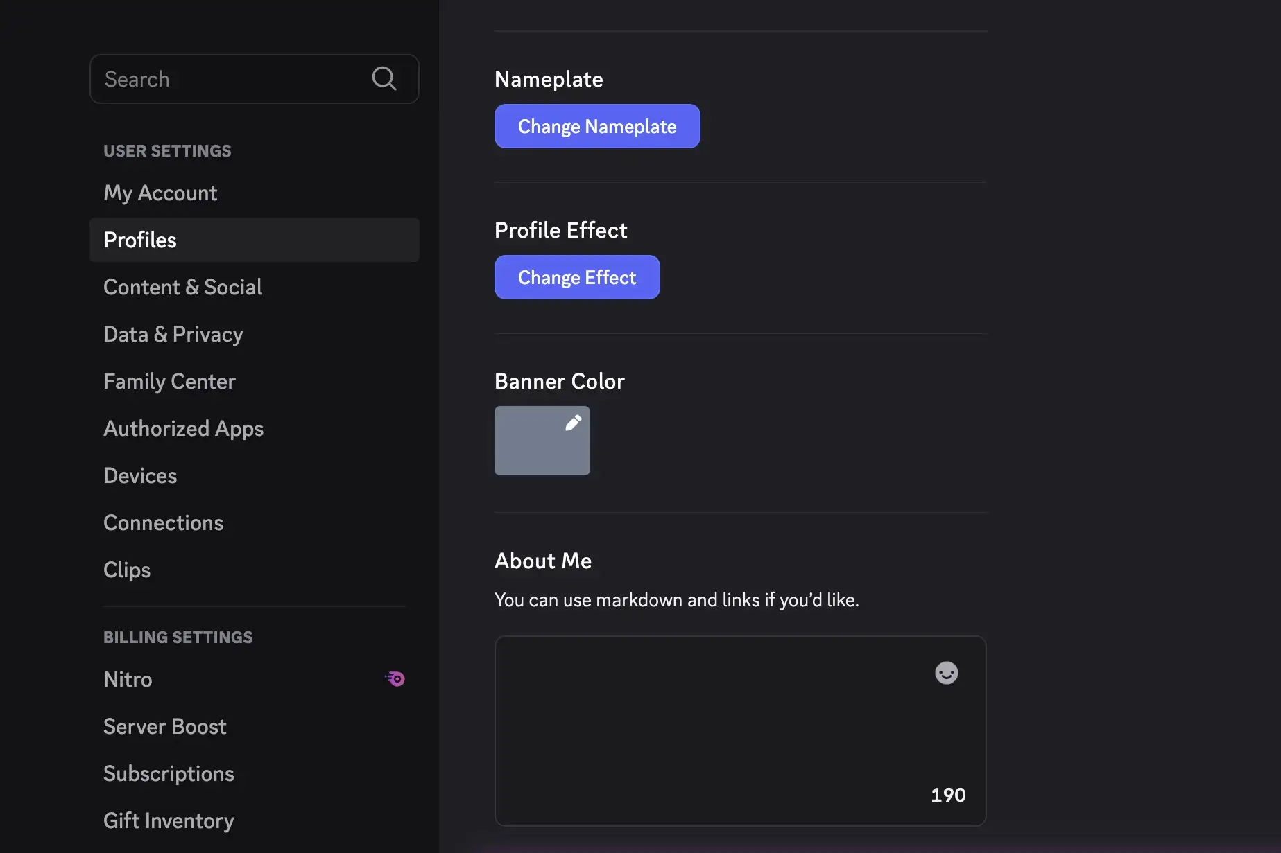Go to Content & Social settings
Viewport: 1281px width, 853px height.
point(255,287)
